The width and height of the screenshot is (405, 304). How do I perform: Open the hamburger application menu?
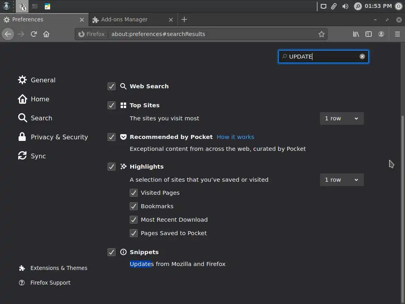397,34
